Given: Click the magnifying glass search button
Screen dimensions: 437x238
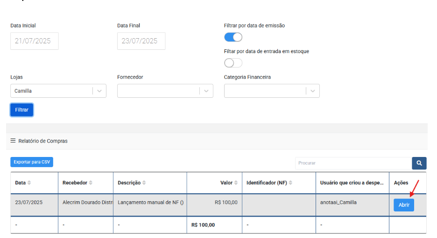Looking at the screenshot, I should 419,163.
